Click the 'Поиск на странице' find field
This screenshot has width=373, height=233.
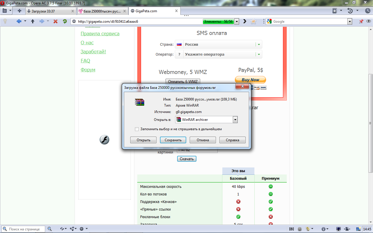click(23, 229)
